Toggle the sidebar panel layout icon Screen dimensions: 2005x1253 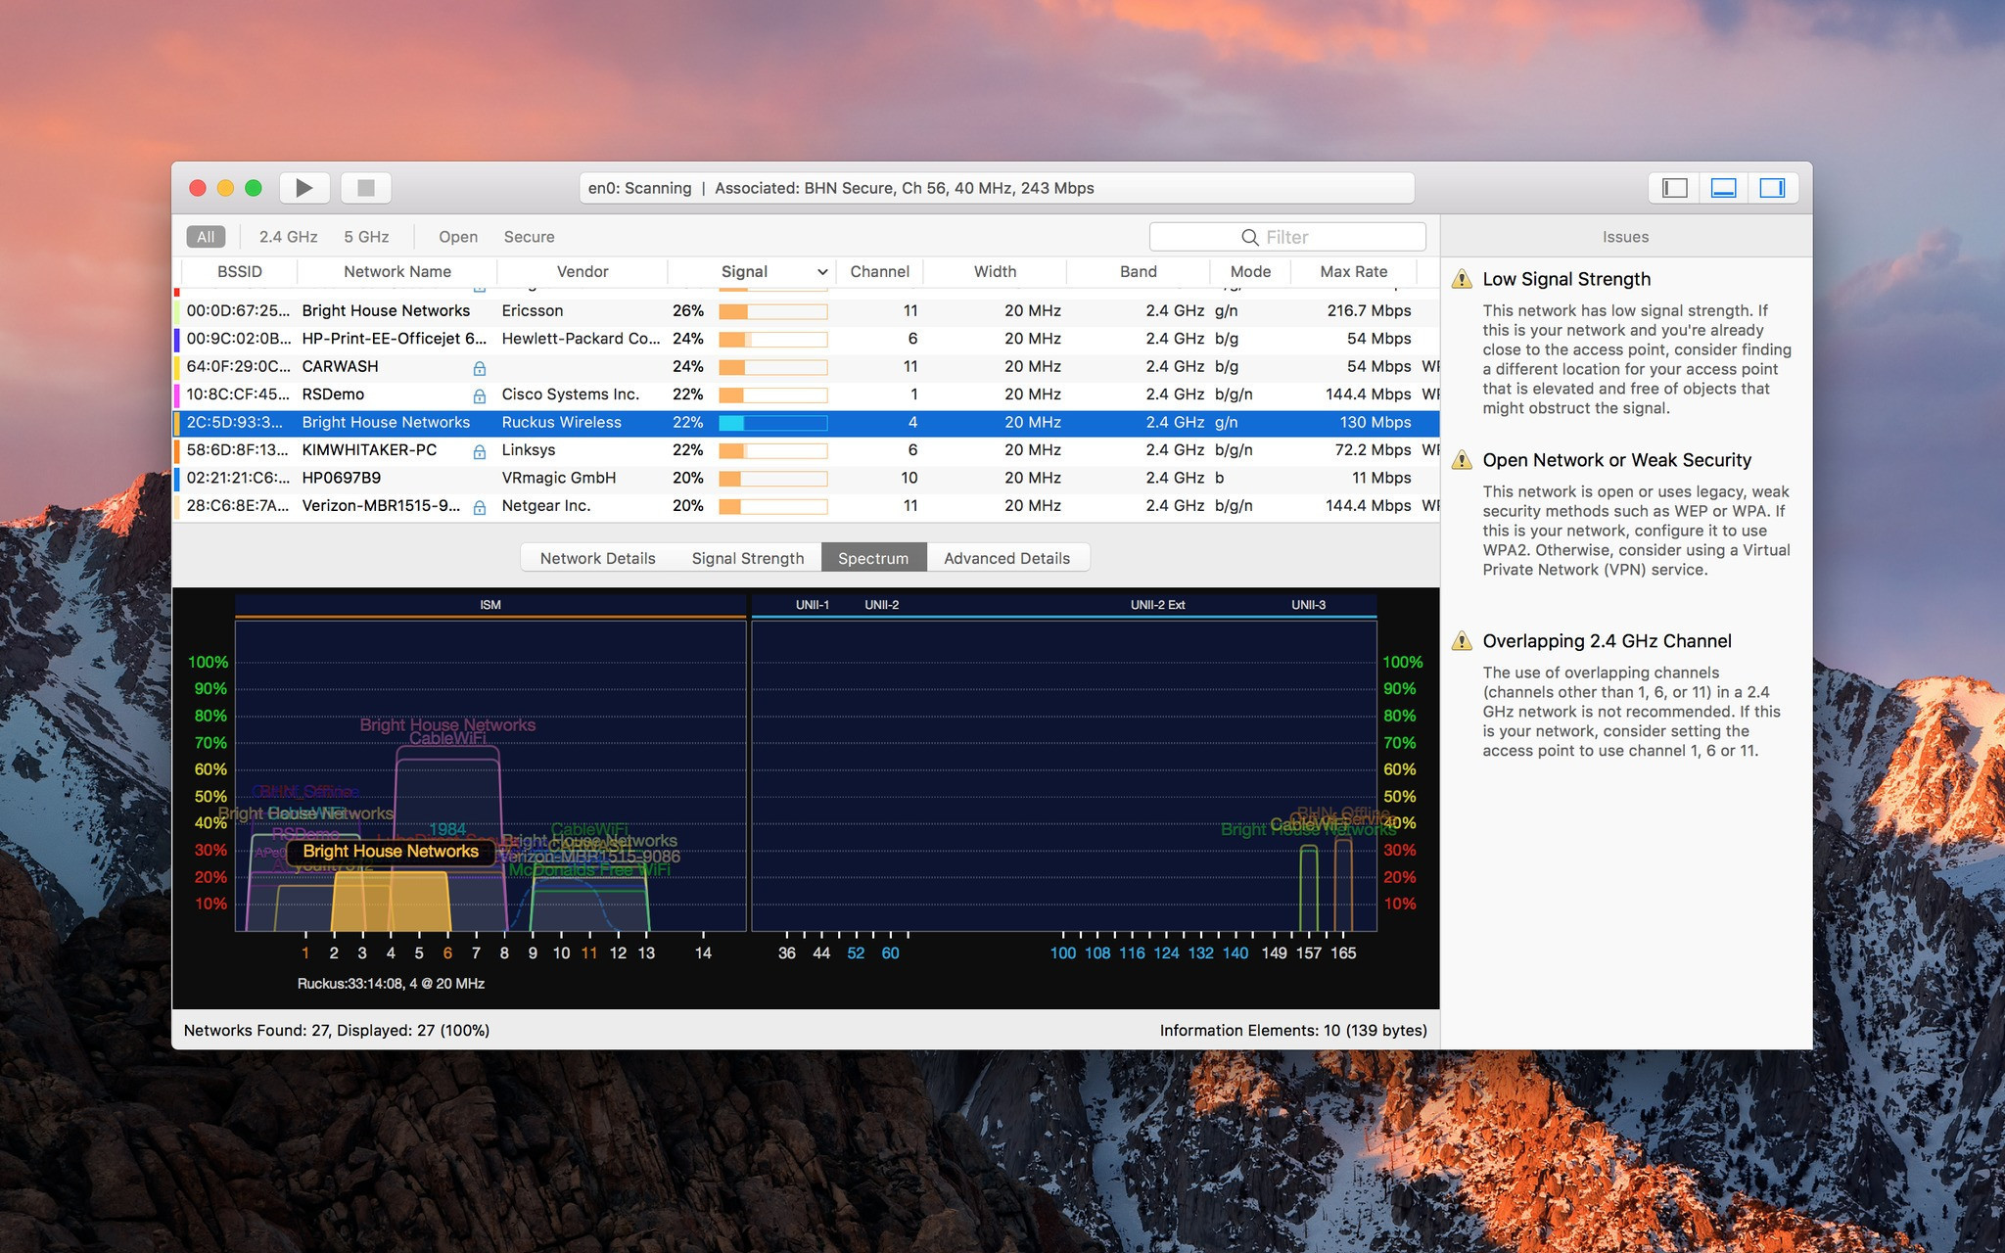pos(1774,188)
